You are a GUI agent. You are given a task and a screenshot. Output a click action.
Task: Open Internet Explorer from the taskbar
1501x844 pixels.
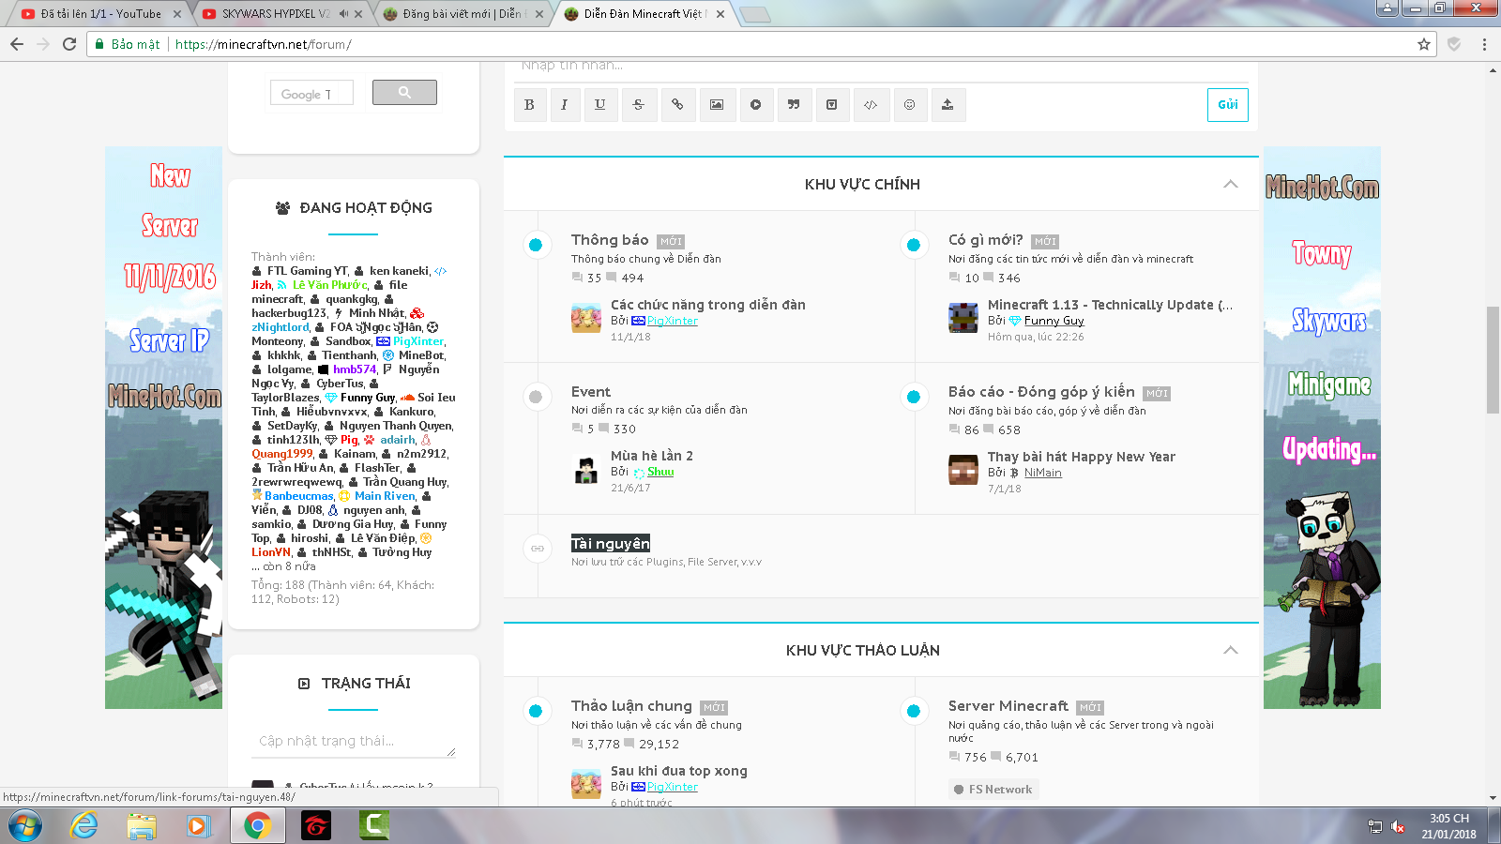(x=84, y=825)
